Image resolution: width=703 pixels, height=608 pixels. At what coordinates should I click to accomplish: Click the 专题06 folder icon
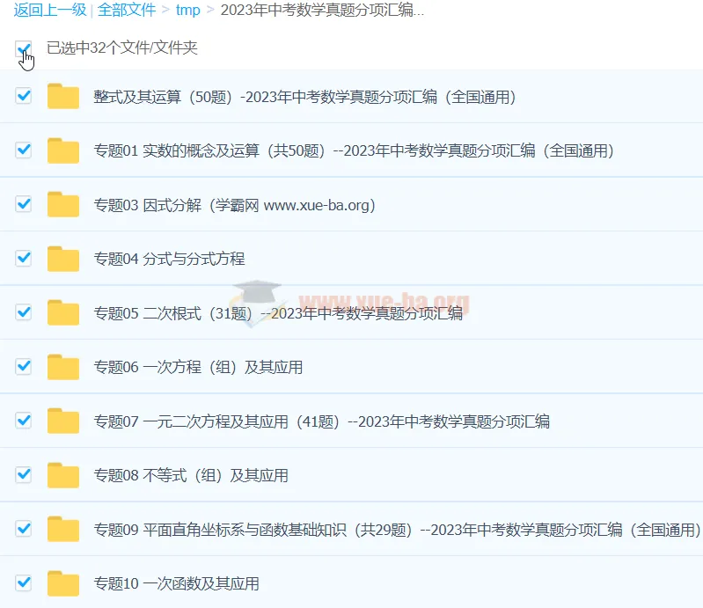[63, 367]
